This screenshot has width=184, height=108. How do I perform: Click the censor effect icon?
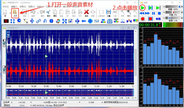(x=6, y=21)
